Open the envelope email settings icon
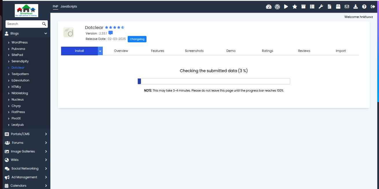The height and width of the screenshot is (189, 379). point(347,7)
